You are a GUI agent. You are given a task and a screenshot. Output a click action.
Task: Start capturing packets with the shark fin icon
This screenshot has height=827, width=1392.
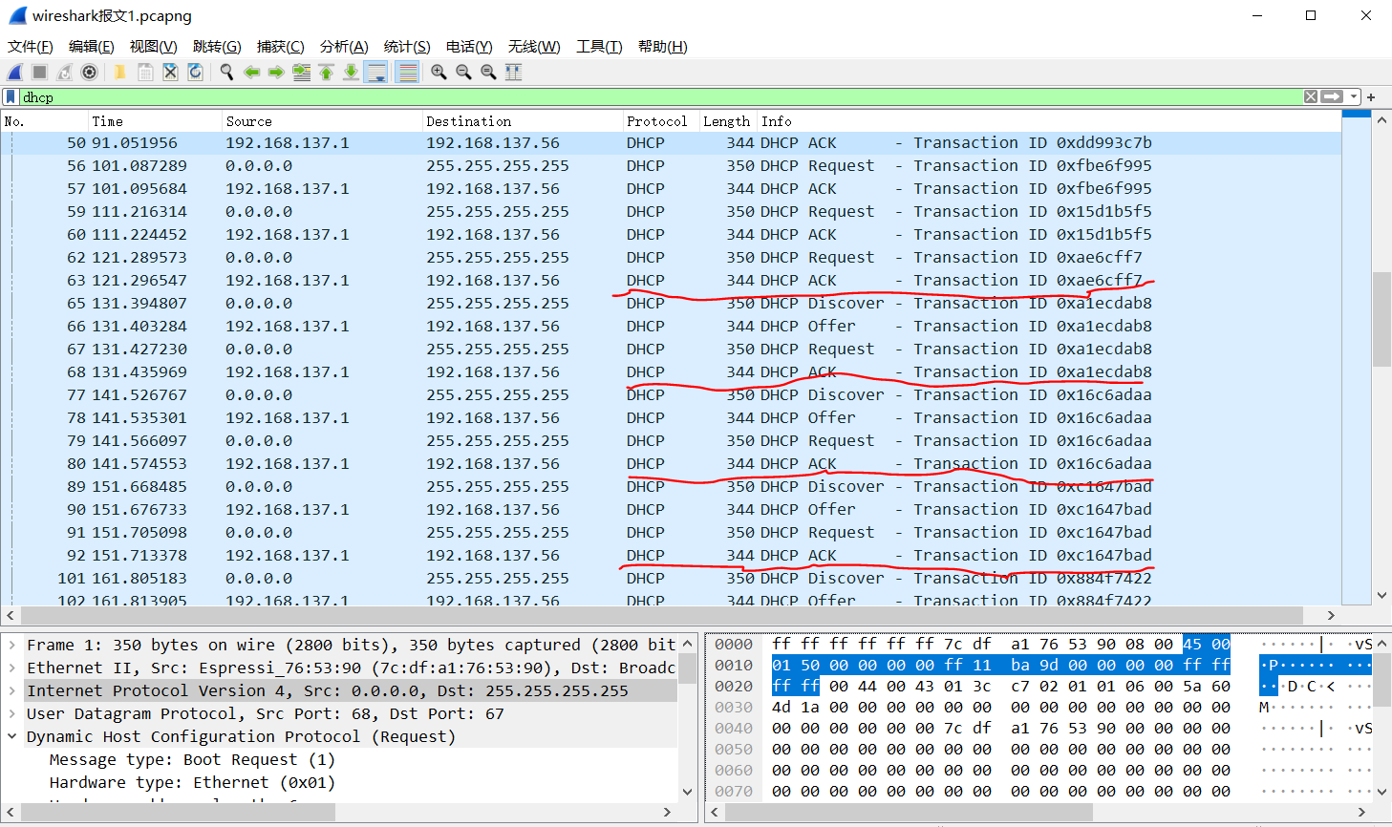coord(15,72)
